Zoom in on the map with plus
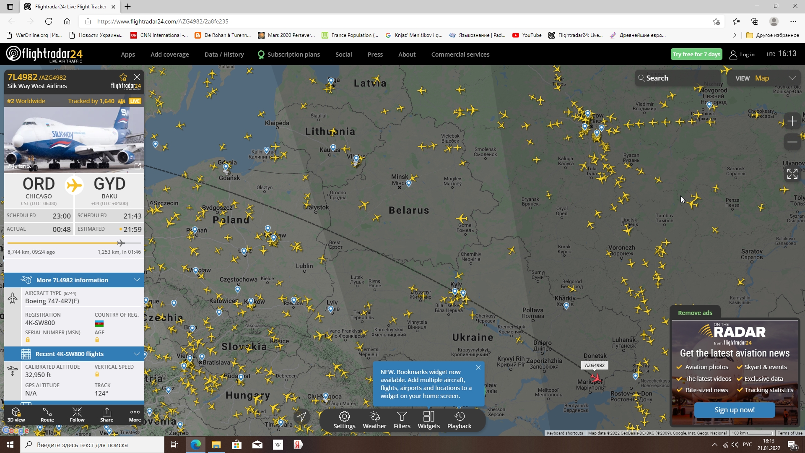The width and height of the screenshot is (805, 453). coord(792,121)
